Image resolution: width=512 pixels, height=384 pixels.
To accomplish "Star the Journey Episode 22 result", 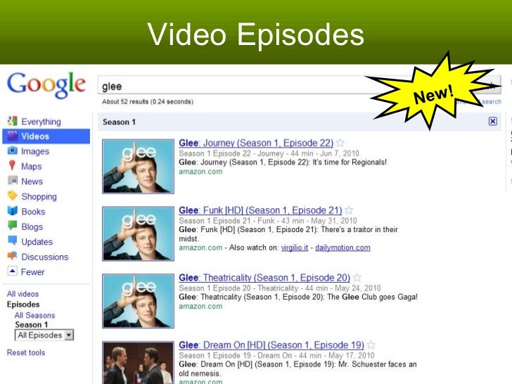I will [340, 143].
